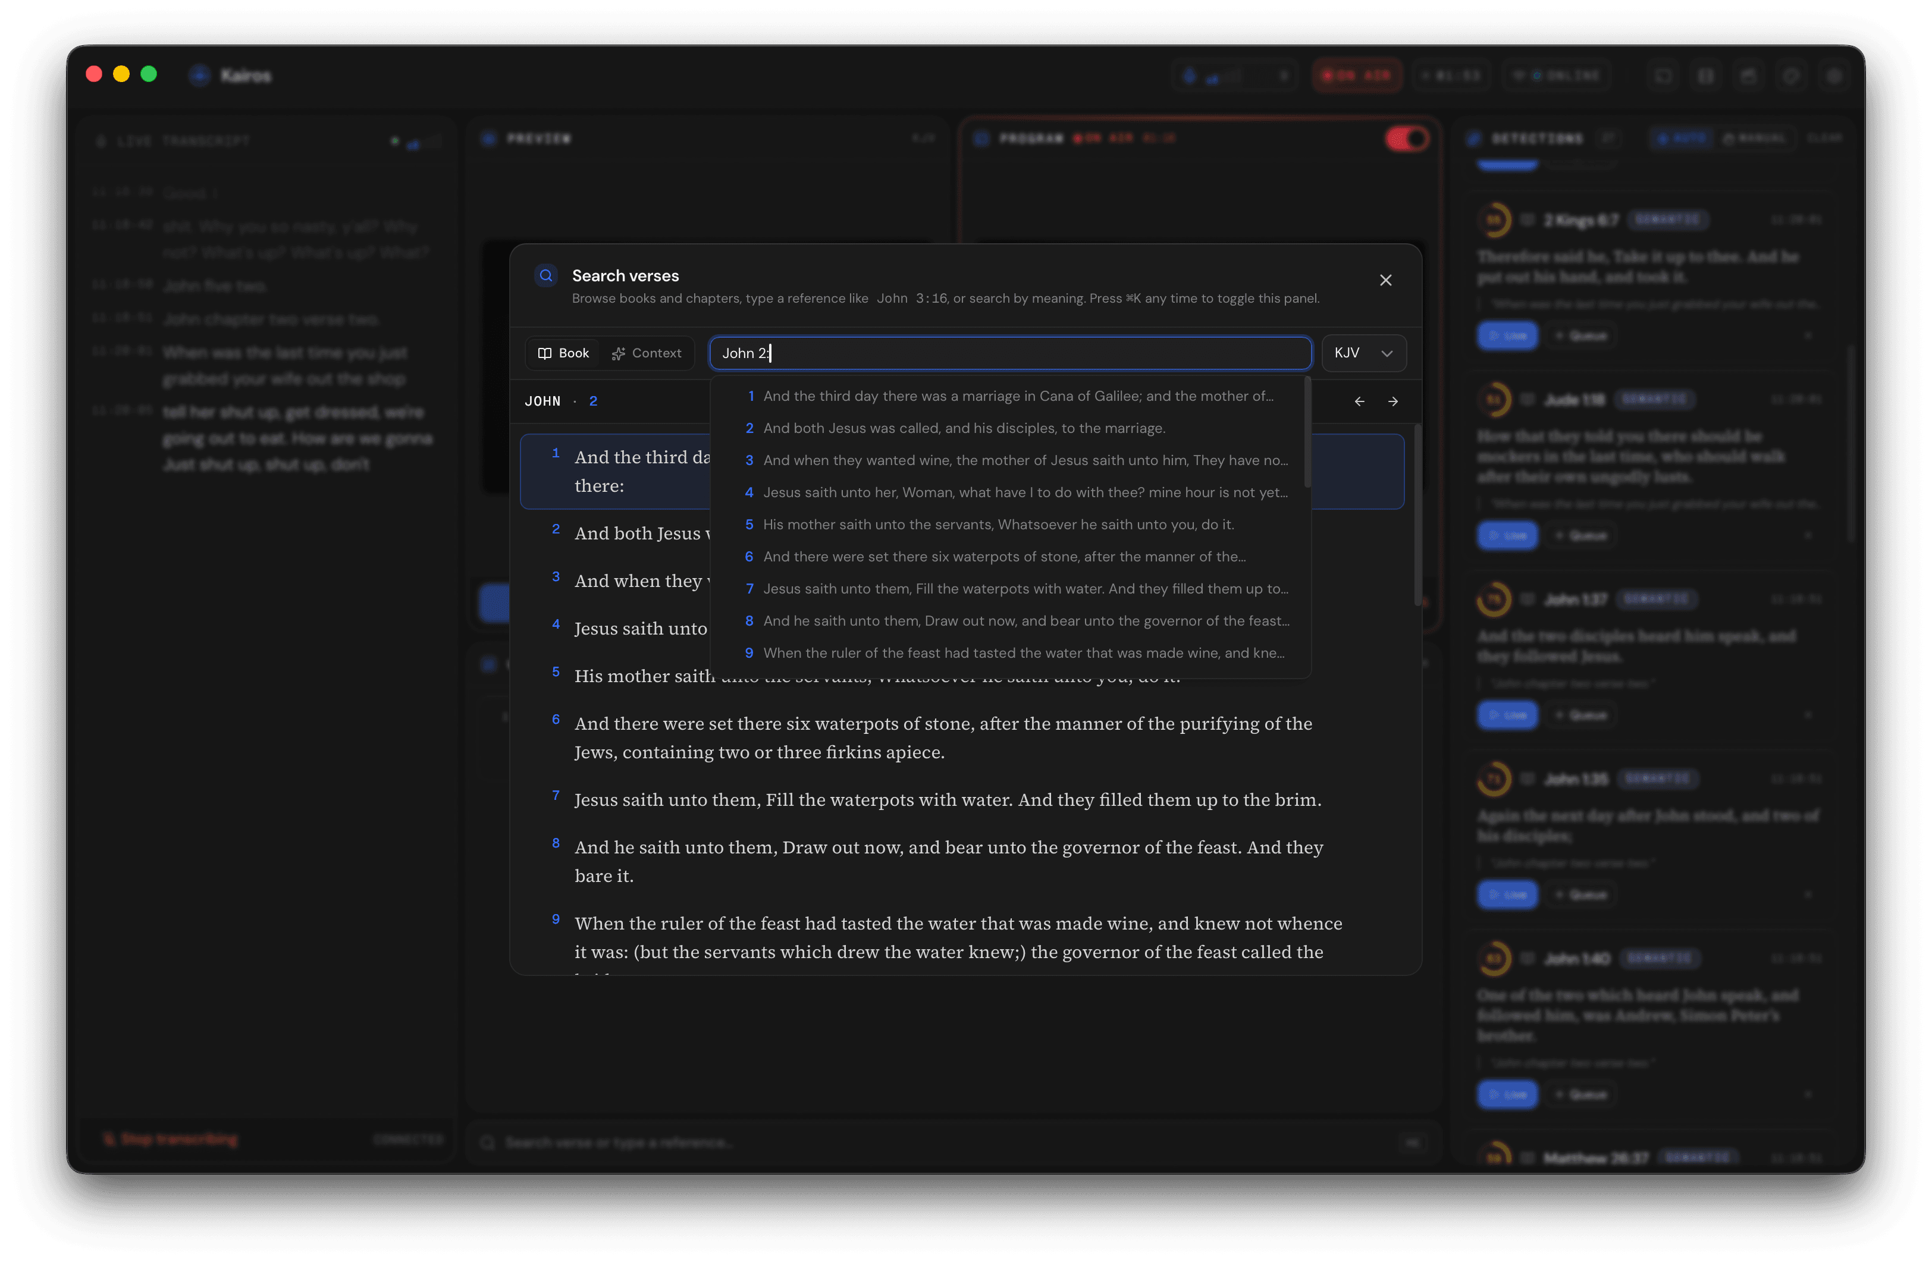Select verse 9 'knew not whence it was'

[962, 937]
